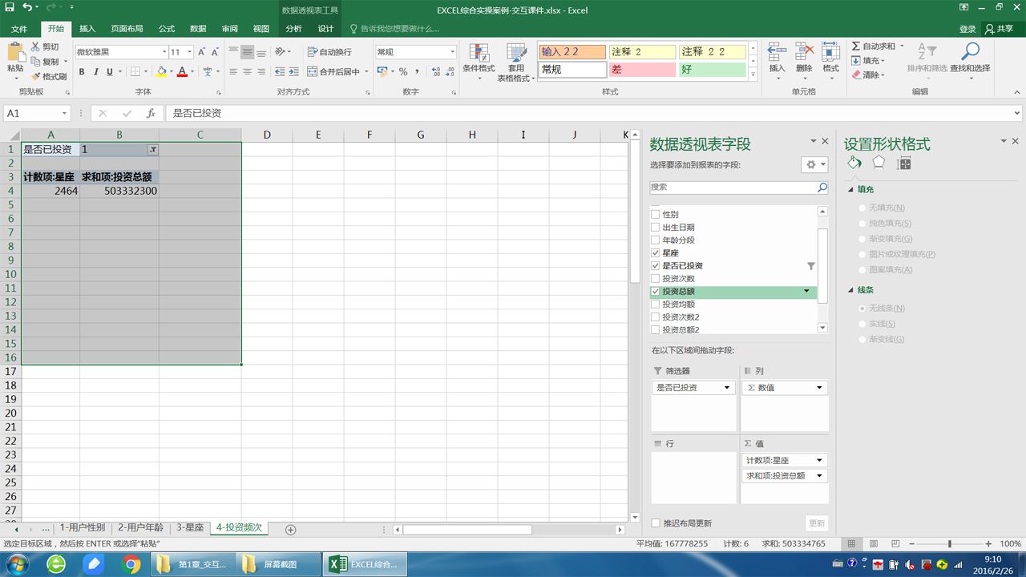This screenshot has height=577, width=1026.
Task: Adjust the zoom level slider
Action: pos(950,544)
